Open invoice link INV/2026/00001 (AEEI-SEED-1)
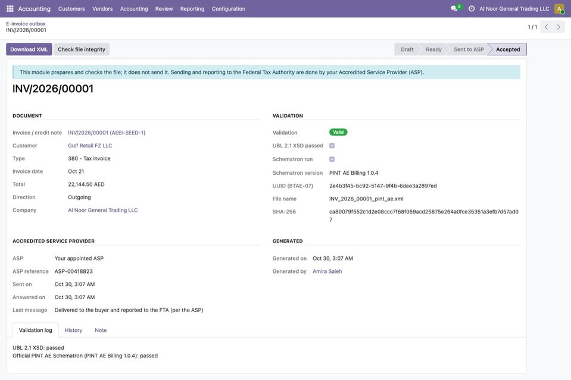The image size is (571, 380). [x=107, y=133]
